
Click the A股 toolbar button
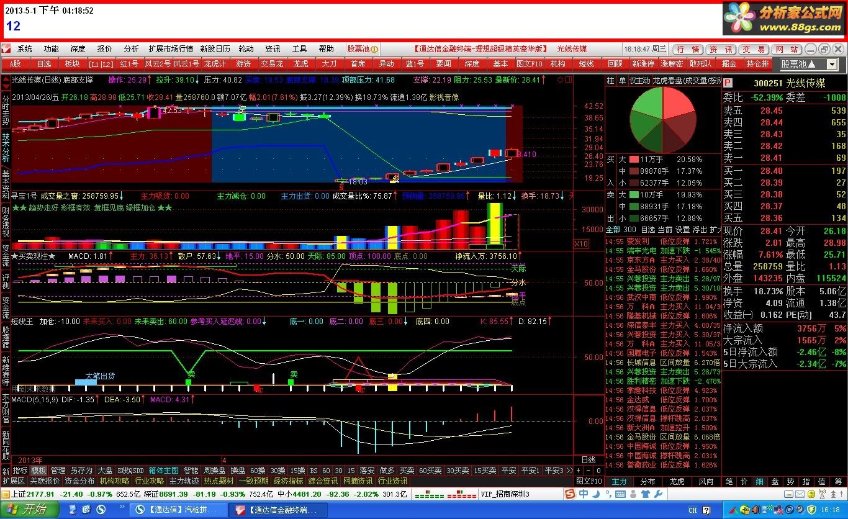16,63
